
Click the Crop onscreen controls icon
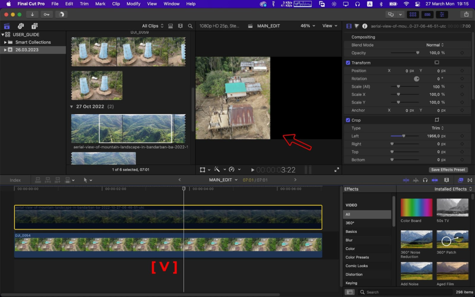437,120
